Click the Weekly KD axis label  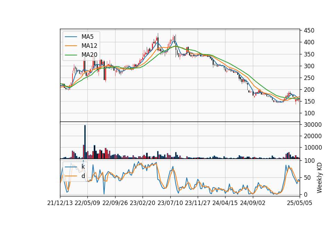point(319,178)
